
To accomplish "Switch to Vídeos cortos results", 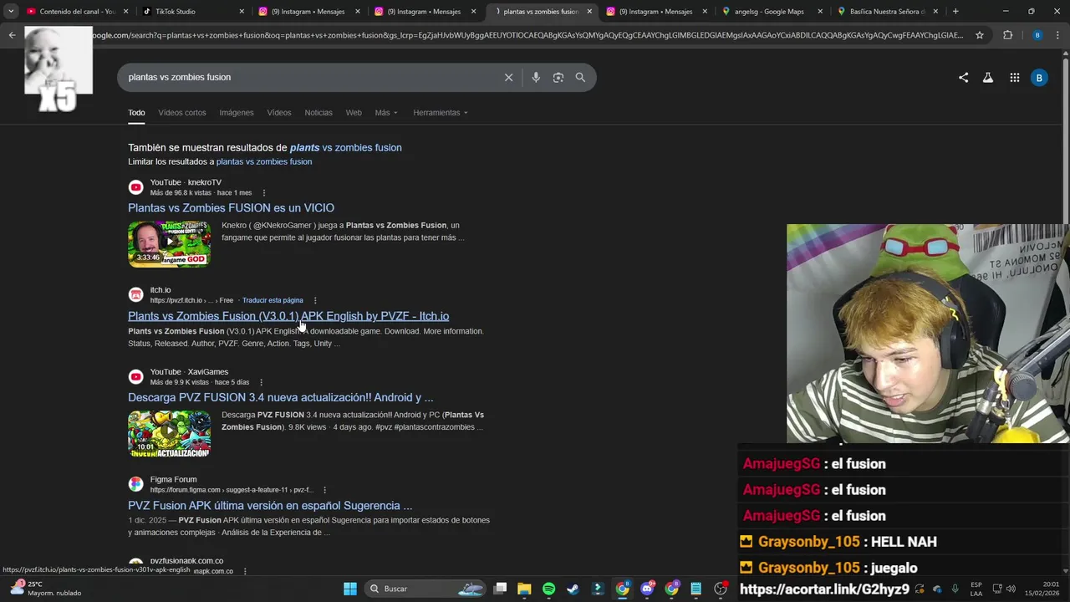I will click(x=182, y=113).
